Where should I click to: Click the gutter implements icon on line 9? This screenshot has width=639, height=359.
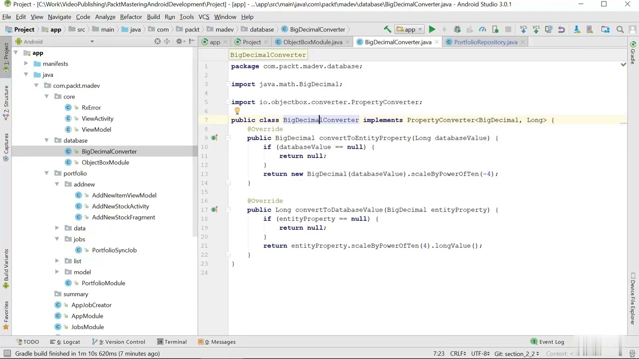214,138
